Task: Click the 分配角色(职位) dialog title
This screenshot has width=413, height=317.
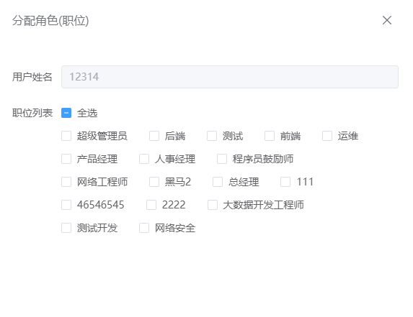Action: tap(50, 20)
